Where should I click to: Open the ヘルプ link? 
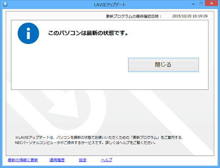[x=106, y=160]
